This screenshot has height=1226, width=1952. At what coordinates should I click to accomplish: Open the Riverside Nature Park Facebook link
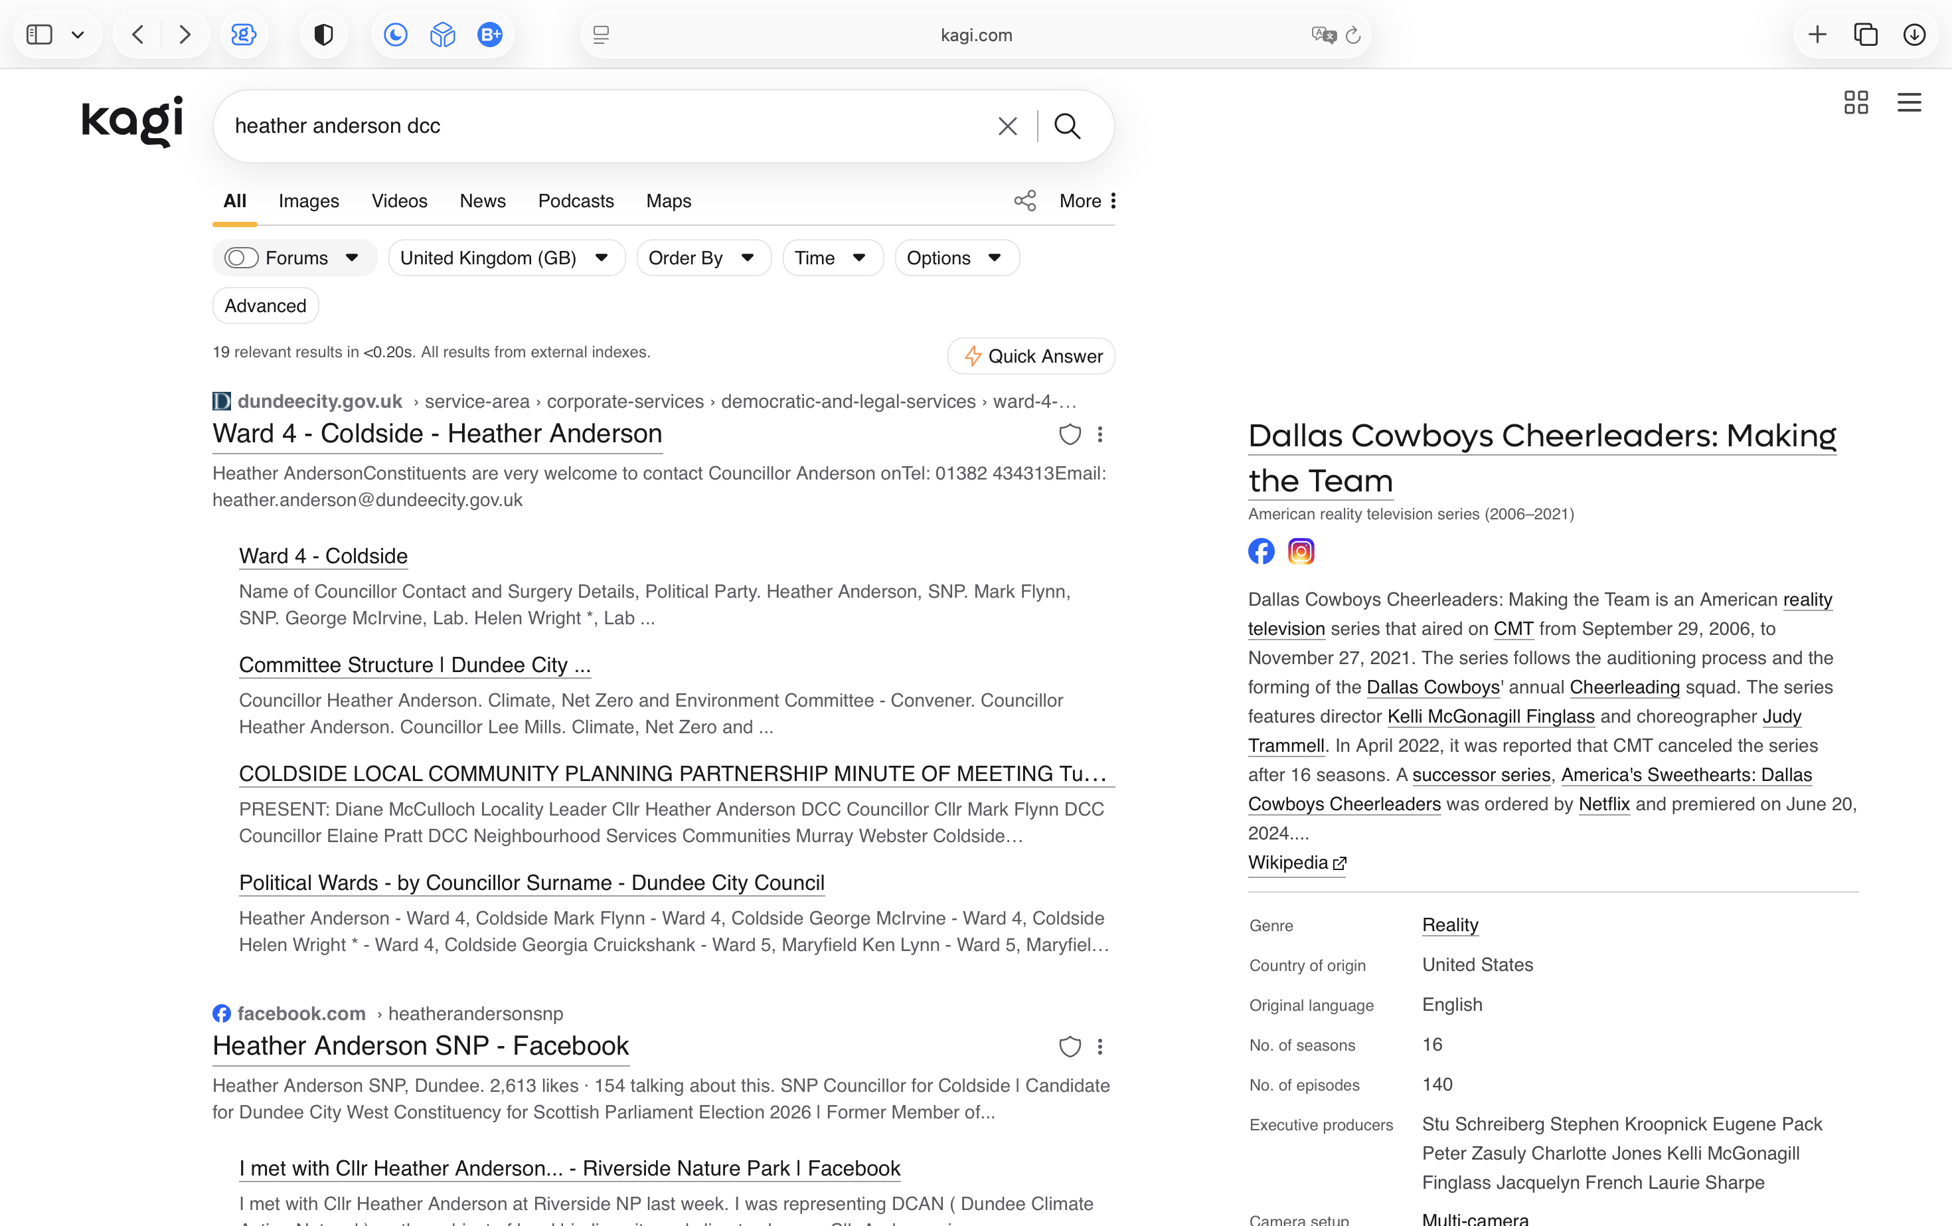tap(570, 1168)
